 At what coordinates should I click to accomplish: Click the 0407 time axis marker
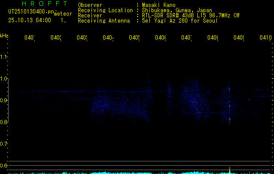point(186,37)
